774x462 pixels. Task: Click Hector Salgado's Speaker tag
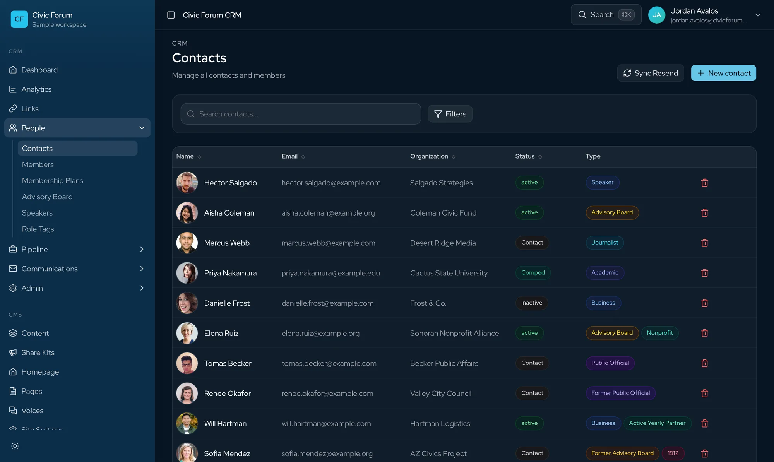(x=602, y=182)
